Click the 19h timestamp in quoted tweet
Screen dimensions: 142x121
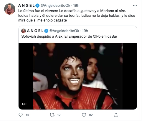pos(85,31)
